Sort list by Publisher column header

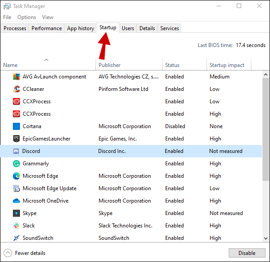click(x=129, y=65)
